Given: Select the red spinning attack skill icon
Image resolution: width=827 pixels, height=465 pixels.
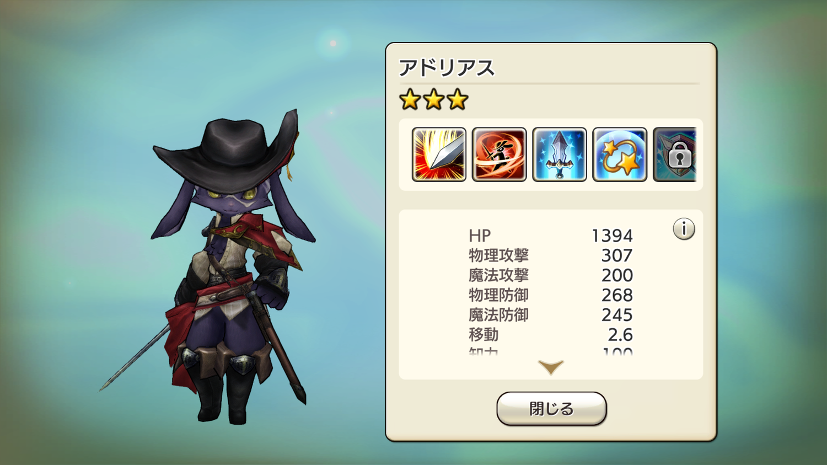Looking at the screenshot, I should point(499,154).
